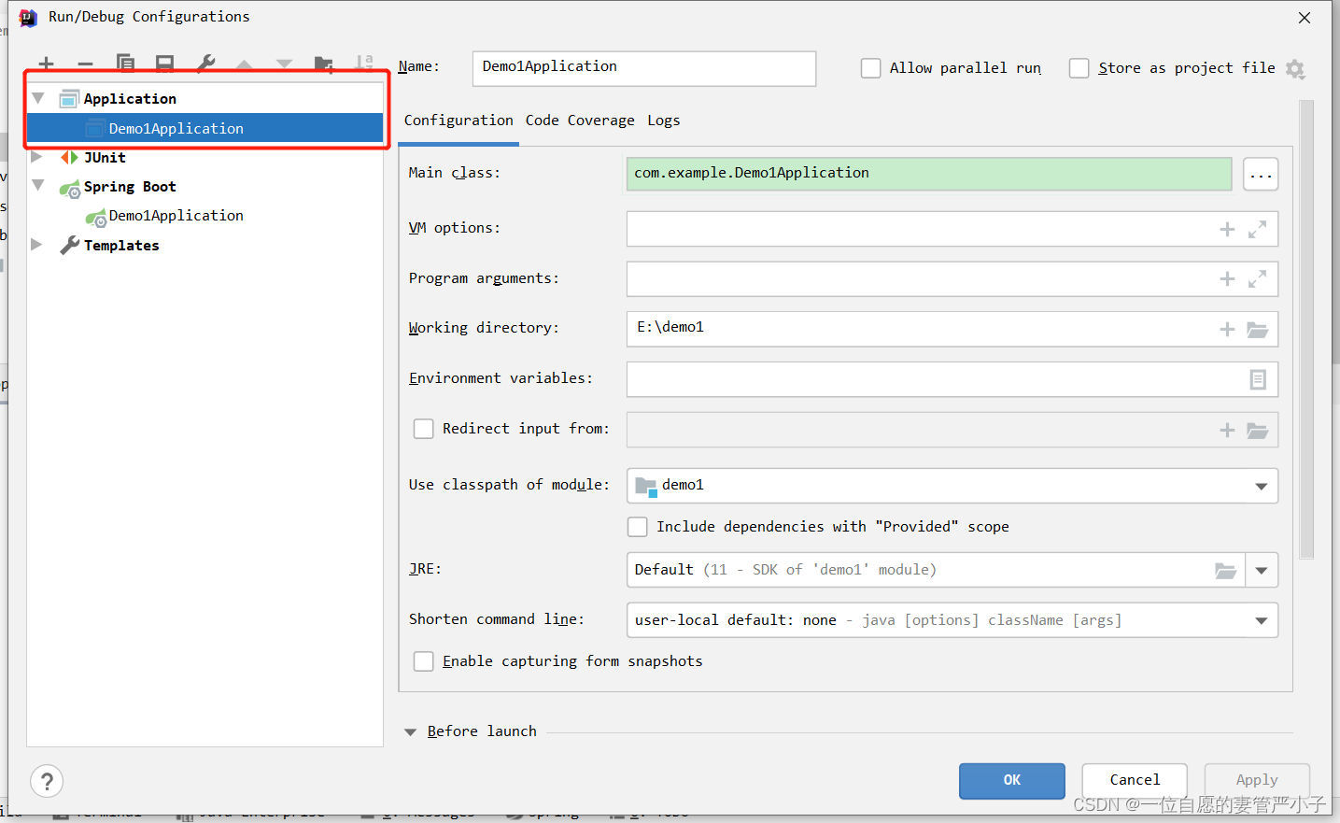
Task: Select Demo1Application under Application
Action: click(x=205, y=129)
